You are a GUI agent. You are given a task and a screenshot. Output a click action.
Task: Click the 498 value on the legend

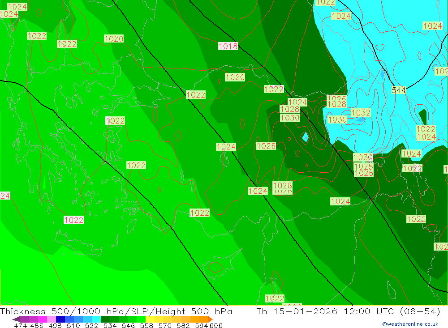point(55,325)
